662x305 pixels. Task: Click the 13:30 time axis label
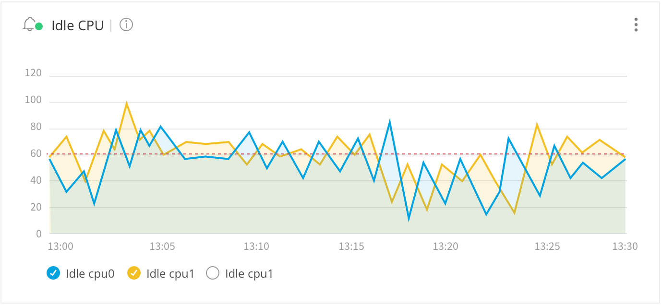point(626,246)
